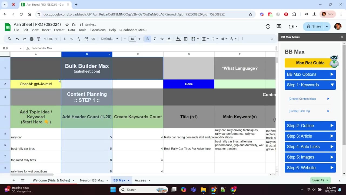
Task: Format as currency with dollar icon
Action: click(x=64, y=39)
